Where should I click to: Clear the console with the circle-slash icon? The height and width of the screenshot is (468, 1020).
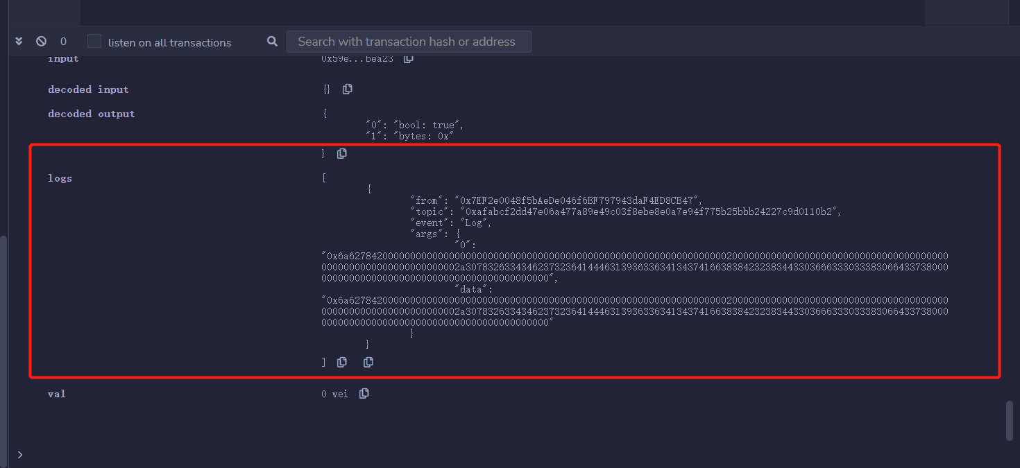coord(41,42)
